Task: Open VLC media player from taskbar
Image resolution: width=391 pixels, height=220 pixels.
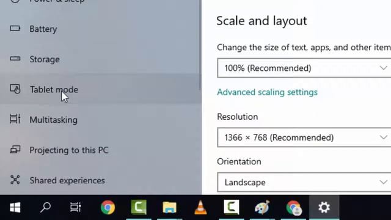Action: [200, 207]
